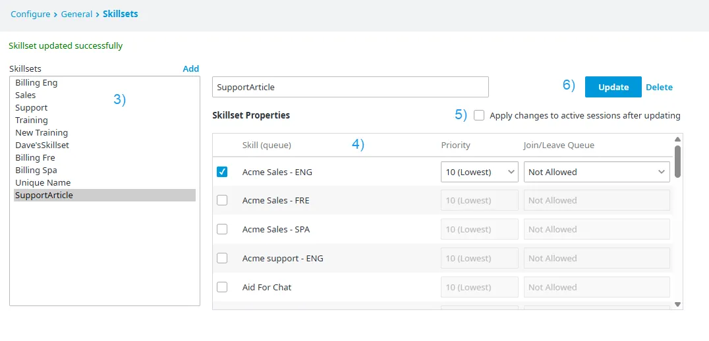The height and width of the screenshot is (341, 709).
Task: Go to General breadcrumb
Action: click(77, 14)
